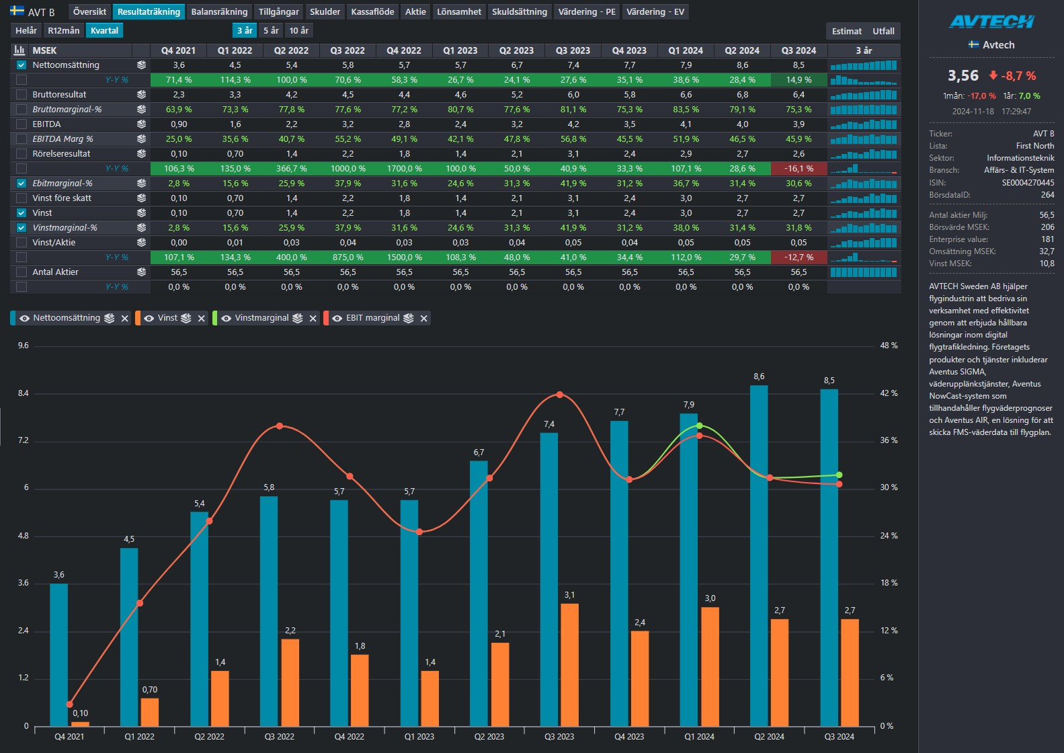Check the Vinst/Aktie checkbox
The width and height of the screenshot is (1064, 753).
point(22,243)
